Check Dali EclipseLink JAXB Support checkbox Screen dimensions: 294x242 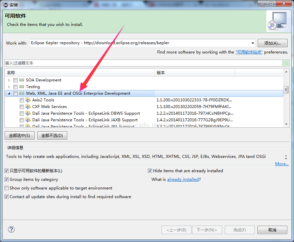point(22,120)
